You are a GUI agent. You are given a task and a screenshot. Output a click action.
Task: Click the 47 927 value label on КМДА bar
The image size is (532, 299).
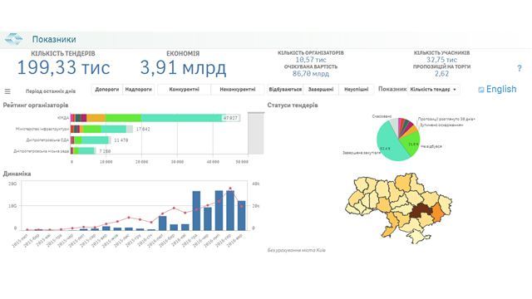click(230, 118)
